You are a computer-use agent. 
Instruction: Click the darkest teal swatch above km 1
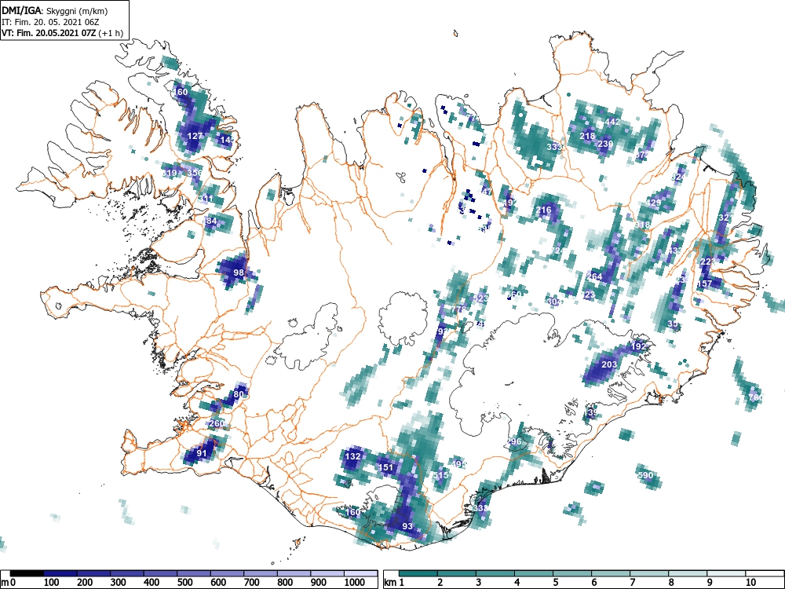click(418, 573)
